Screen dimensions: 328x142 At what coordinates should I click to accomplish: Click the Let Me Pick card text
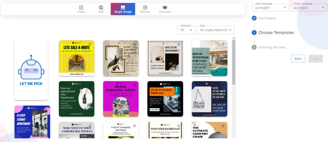tap(31, 84)
